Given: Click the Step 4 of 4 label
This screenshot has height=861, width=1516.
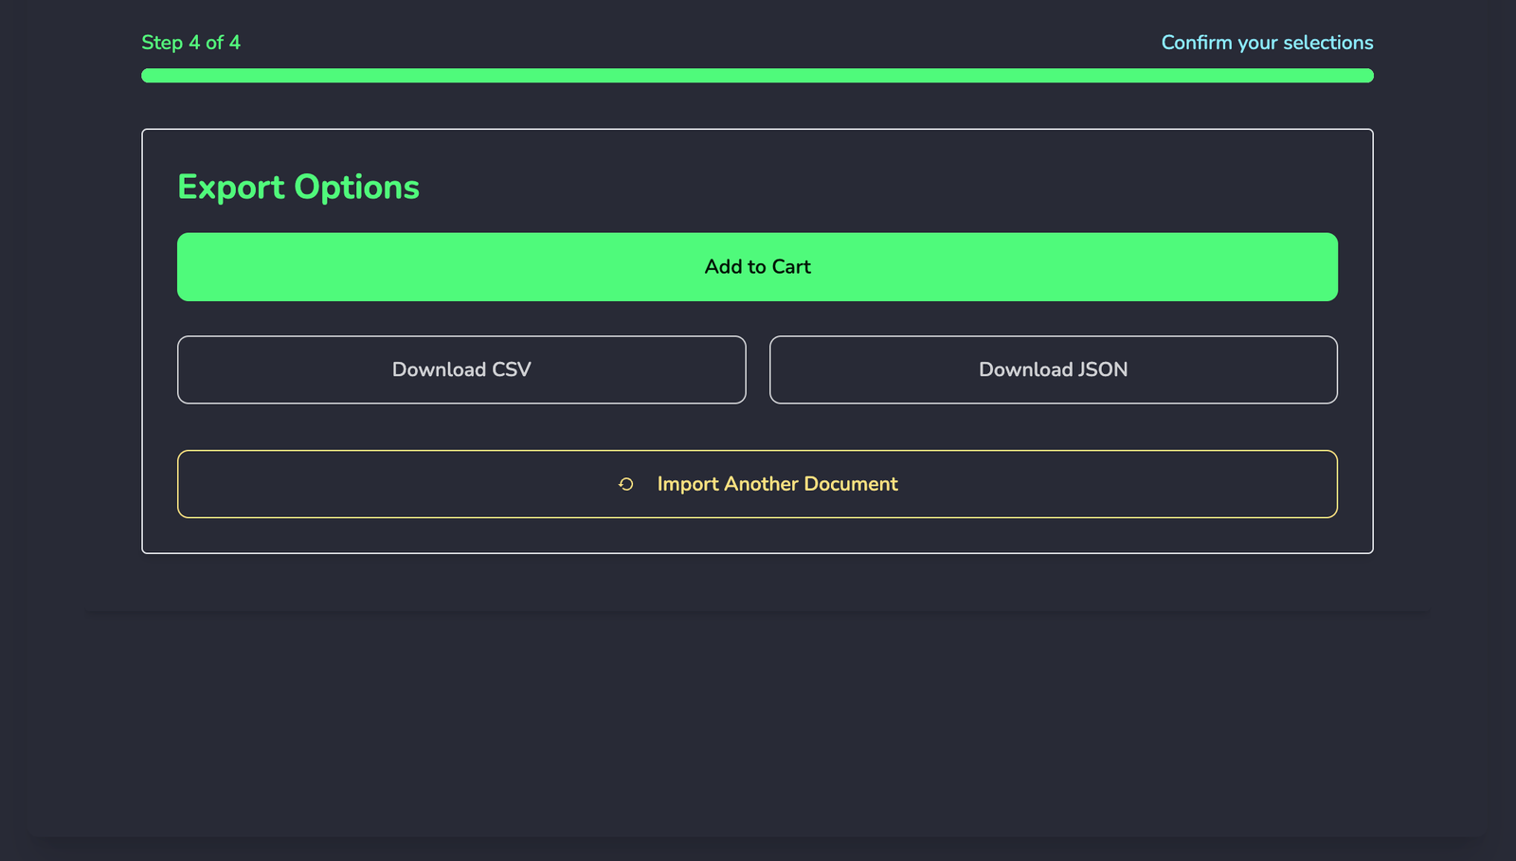Looking at the screenshot, I should pyautogui.click(x=190, y=42).
